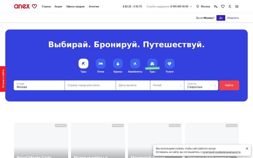Click the Услуги label
The width and height of the screenshot is (253, 158).
[169, 72]
